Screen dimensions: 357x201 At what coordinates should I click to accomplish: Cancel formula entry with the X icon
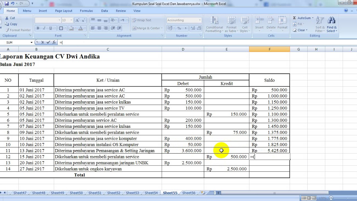(x=43, y=42)
